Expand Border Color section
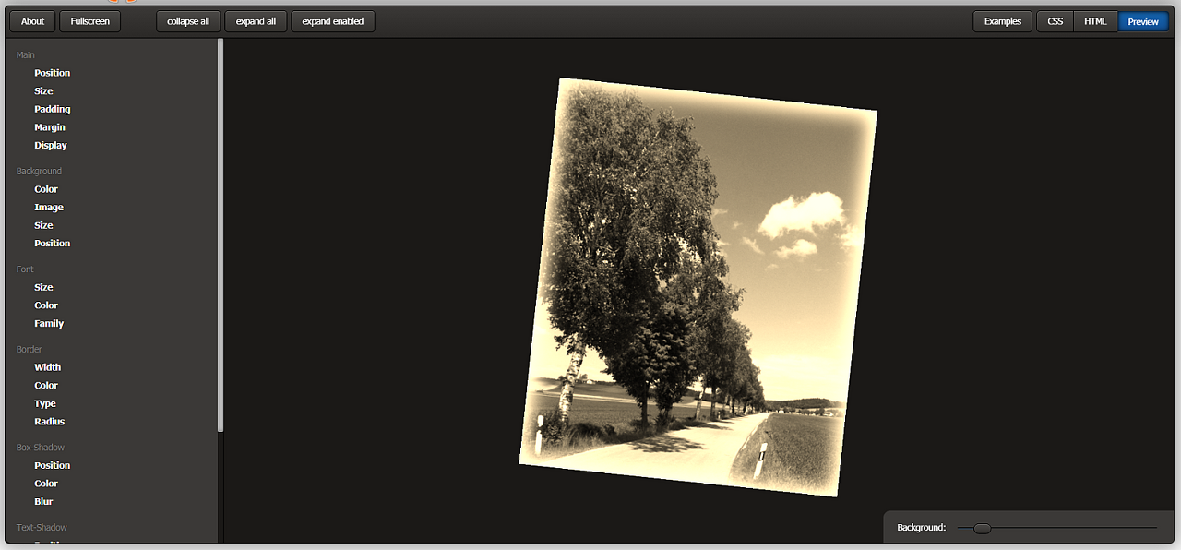Image resolution: width=1181 pixels, height=550 pixels. [46, 386]
